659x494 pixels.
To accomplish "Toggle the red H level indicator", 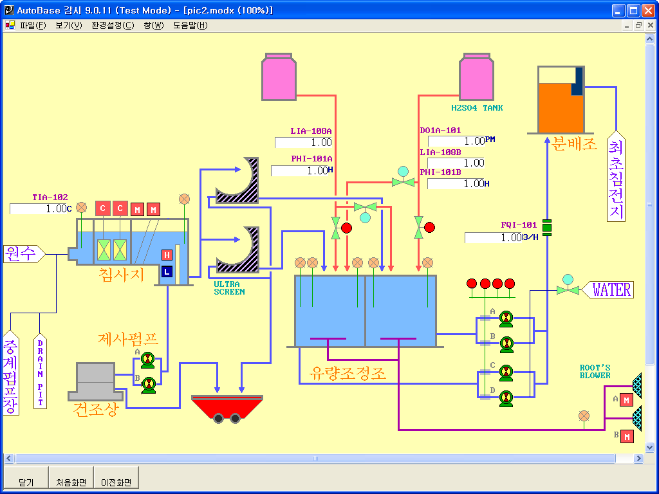I will [x=167, y=255].
